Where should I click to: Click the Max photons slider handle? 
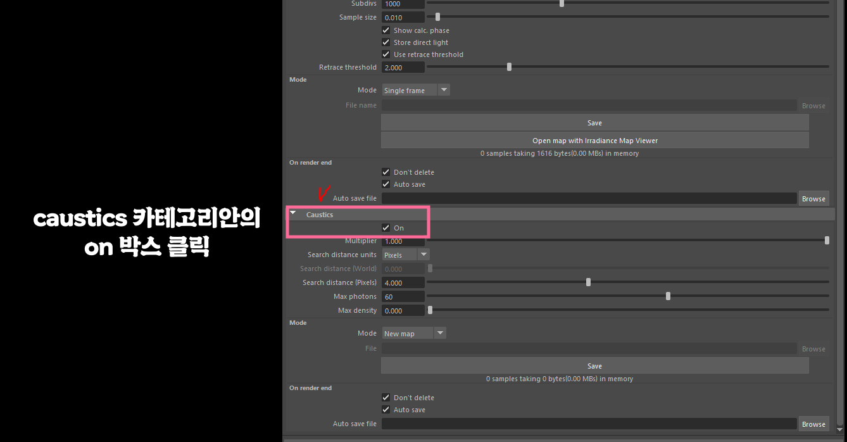tap(668, 296)
